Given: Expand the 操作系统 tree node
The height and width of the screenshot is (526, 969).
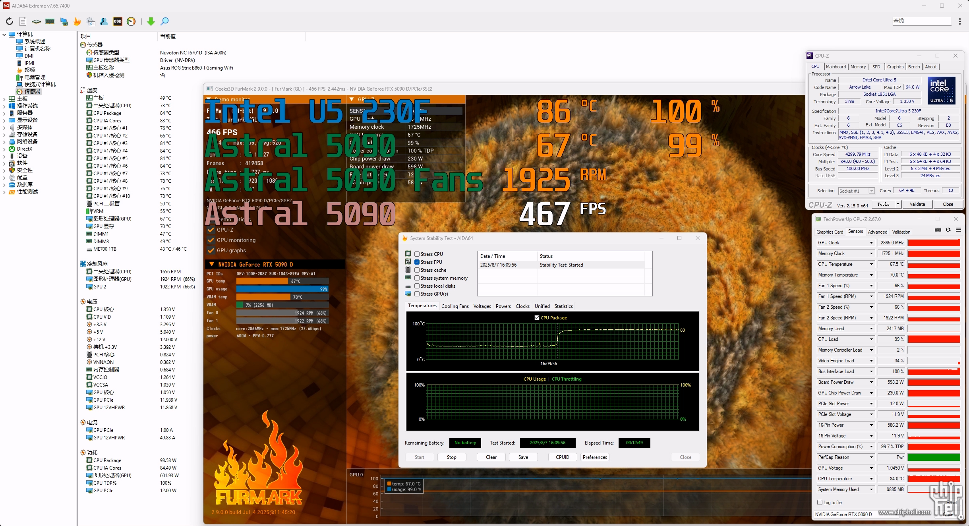Looking at the screenshot, I should [4, 106].
